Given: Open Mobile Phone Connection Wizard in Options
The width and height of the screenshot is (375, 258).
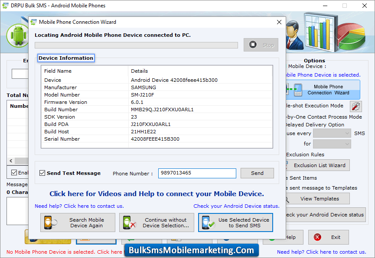Looking at the screenshot, I should 323,90.
